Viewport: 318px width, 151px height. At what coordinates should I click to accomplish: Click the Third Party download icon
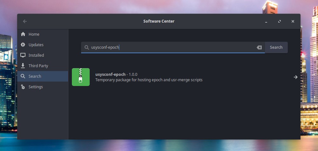point(23,66)
